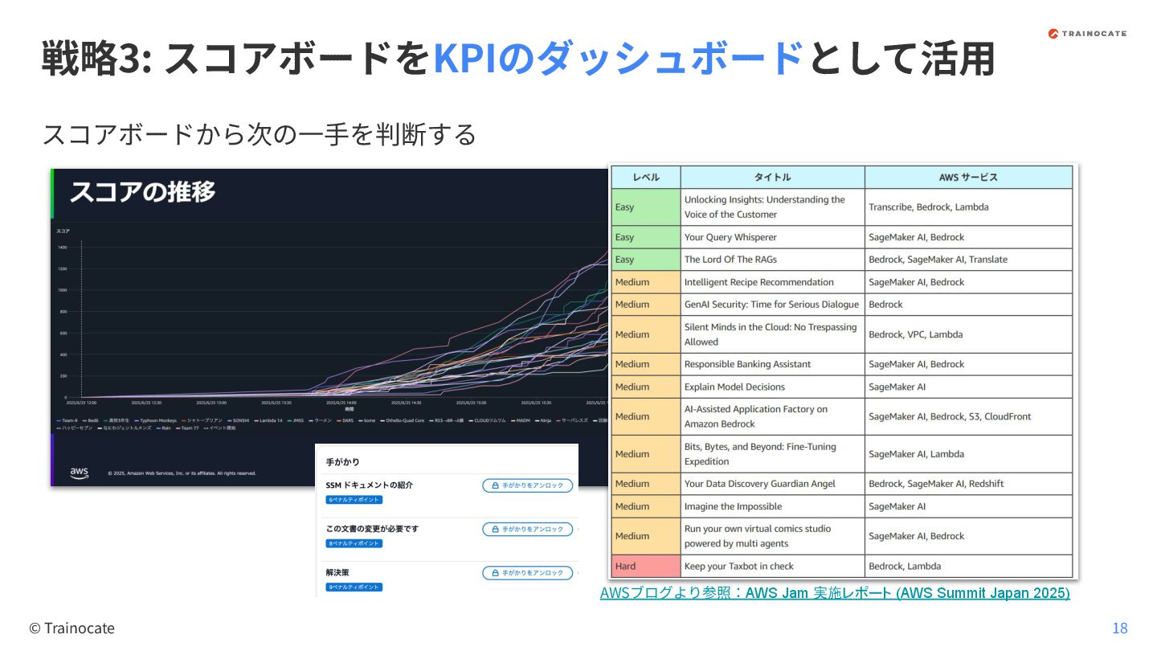Unlock the hint for この文書の変更が必要です
The width and height of the screenshot is (1157, 651).
click(x=528, y=529)
